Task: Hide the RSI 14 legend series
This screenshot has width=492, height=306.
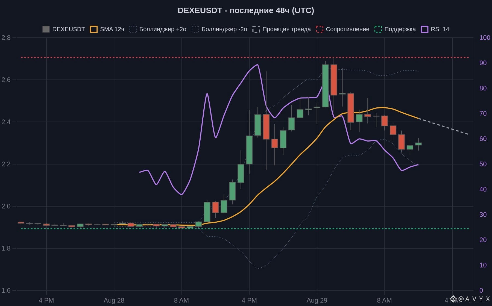Action: click(435, 29)
